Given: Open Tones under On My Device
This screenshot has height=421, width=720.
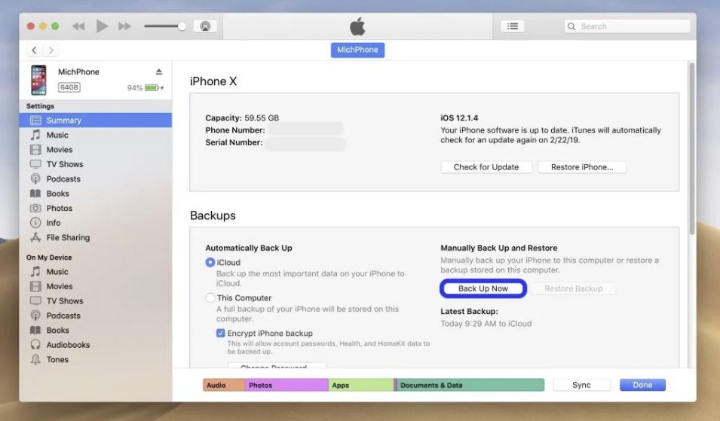Looking at the screenshot, I should click(57, 360).
